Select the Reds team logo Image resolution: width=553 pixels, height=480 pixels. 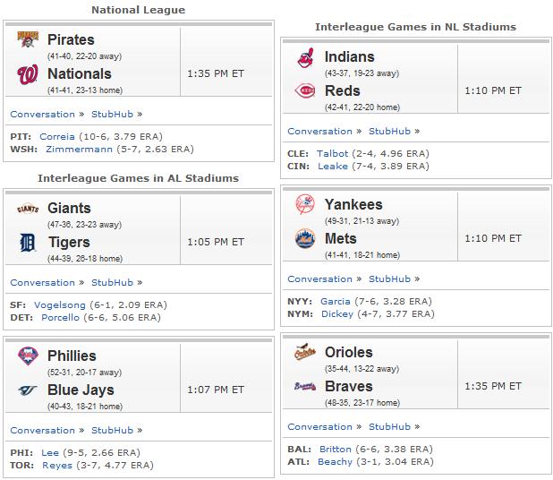tap(305, 91)
